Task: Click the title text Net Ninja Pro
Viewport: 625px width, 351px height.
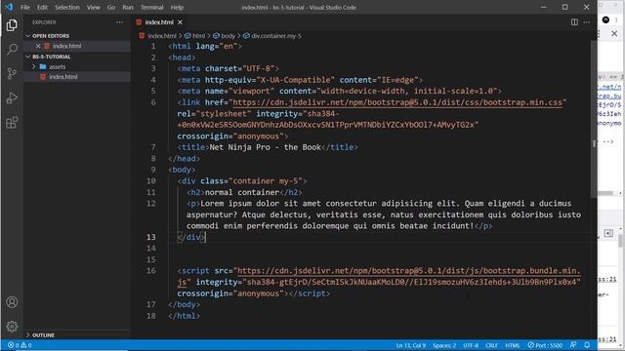Action: click(x=239, y=147)
